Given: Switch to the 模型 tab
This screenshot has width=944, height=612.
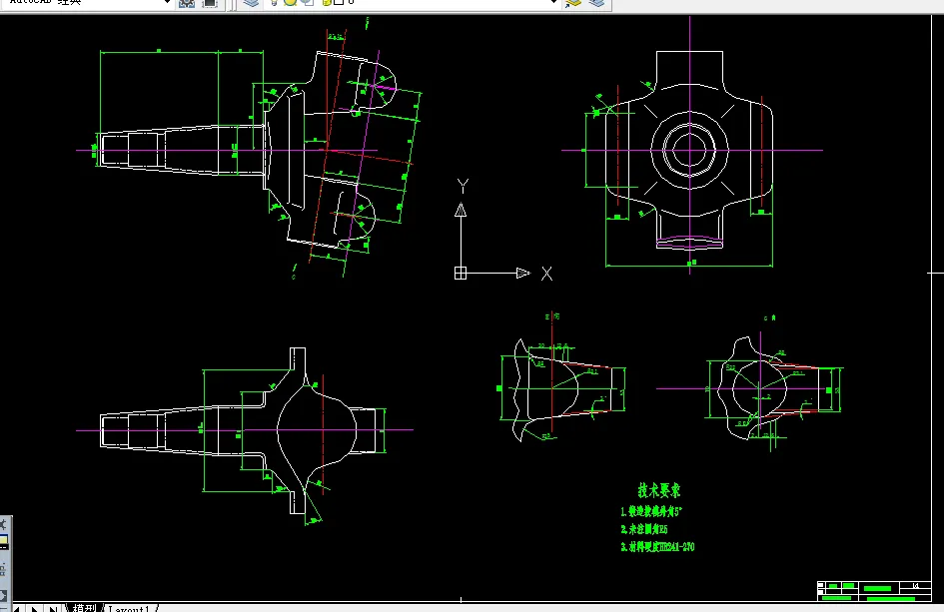Looking at the screenshot, I should point(84,608).
